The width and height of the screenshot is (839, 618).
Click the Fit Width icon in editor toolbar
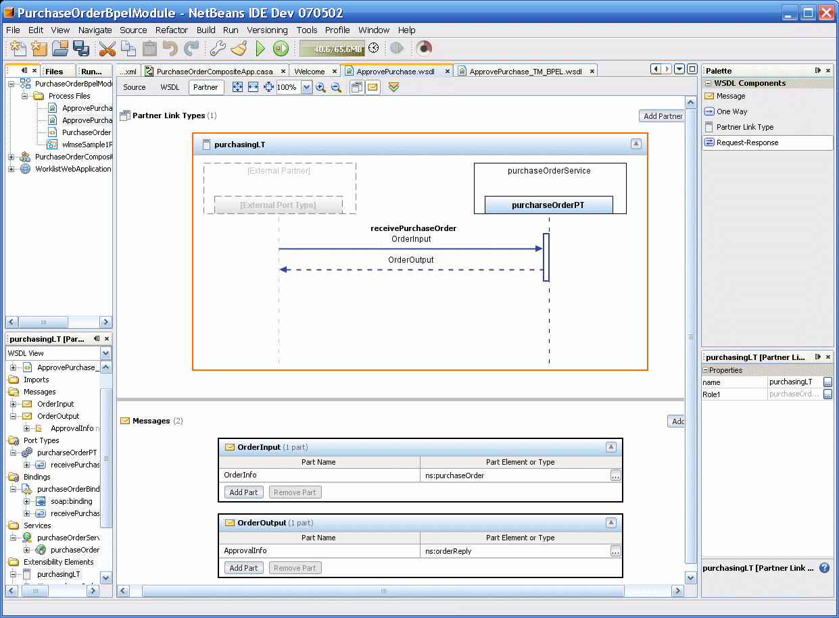(253, 87)
